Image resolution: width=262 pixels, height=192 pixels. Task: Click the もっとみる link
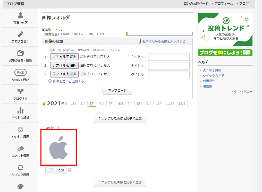tap(245, 92)
